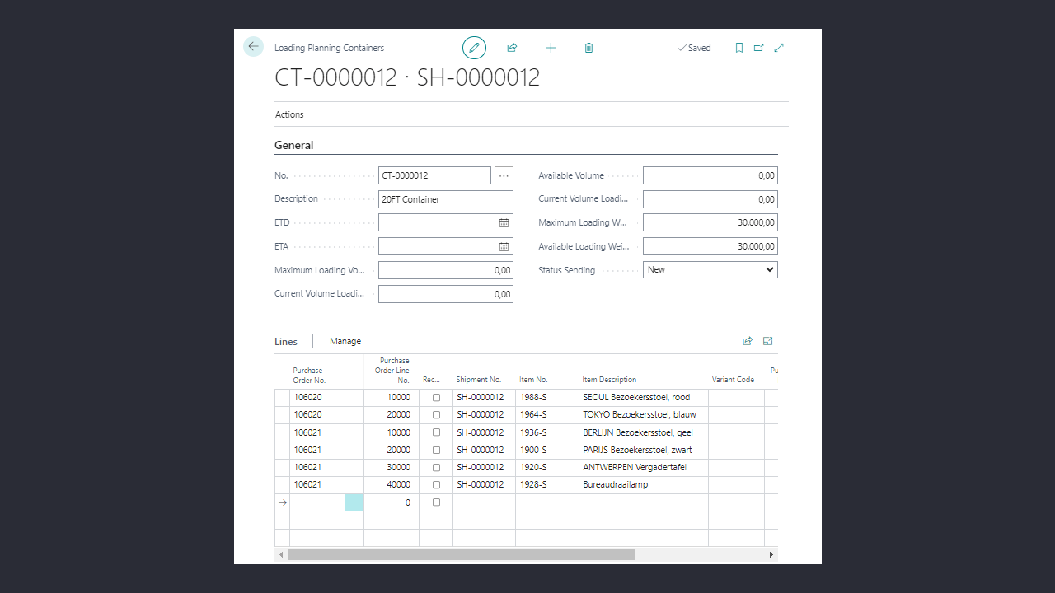The width and height of the screenshot is (1055, 593).
Task: Select row arrow indicator of new line
Action: point(283,502)
